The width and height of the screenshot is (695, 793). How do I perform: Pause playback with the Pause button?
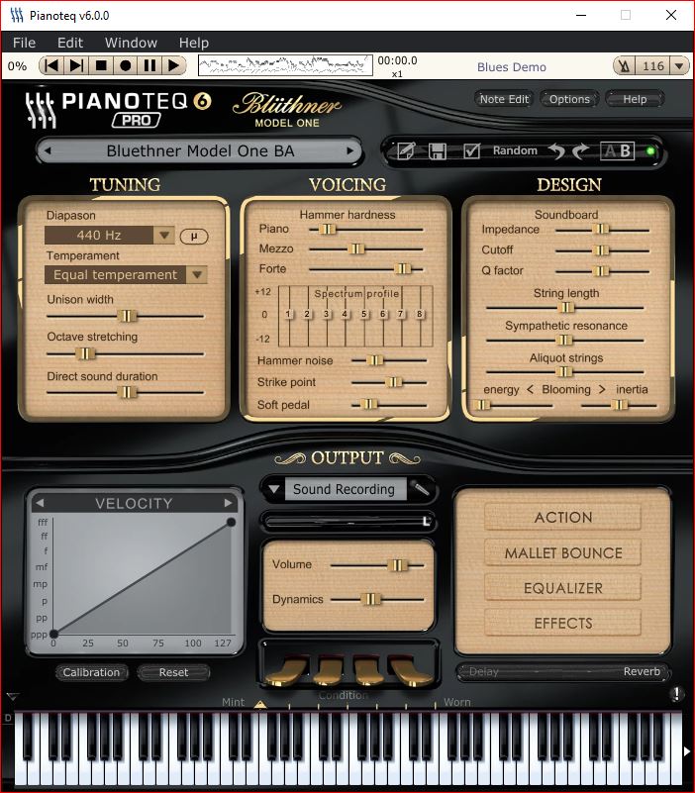tap(149, 65)
